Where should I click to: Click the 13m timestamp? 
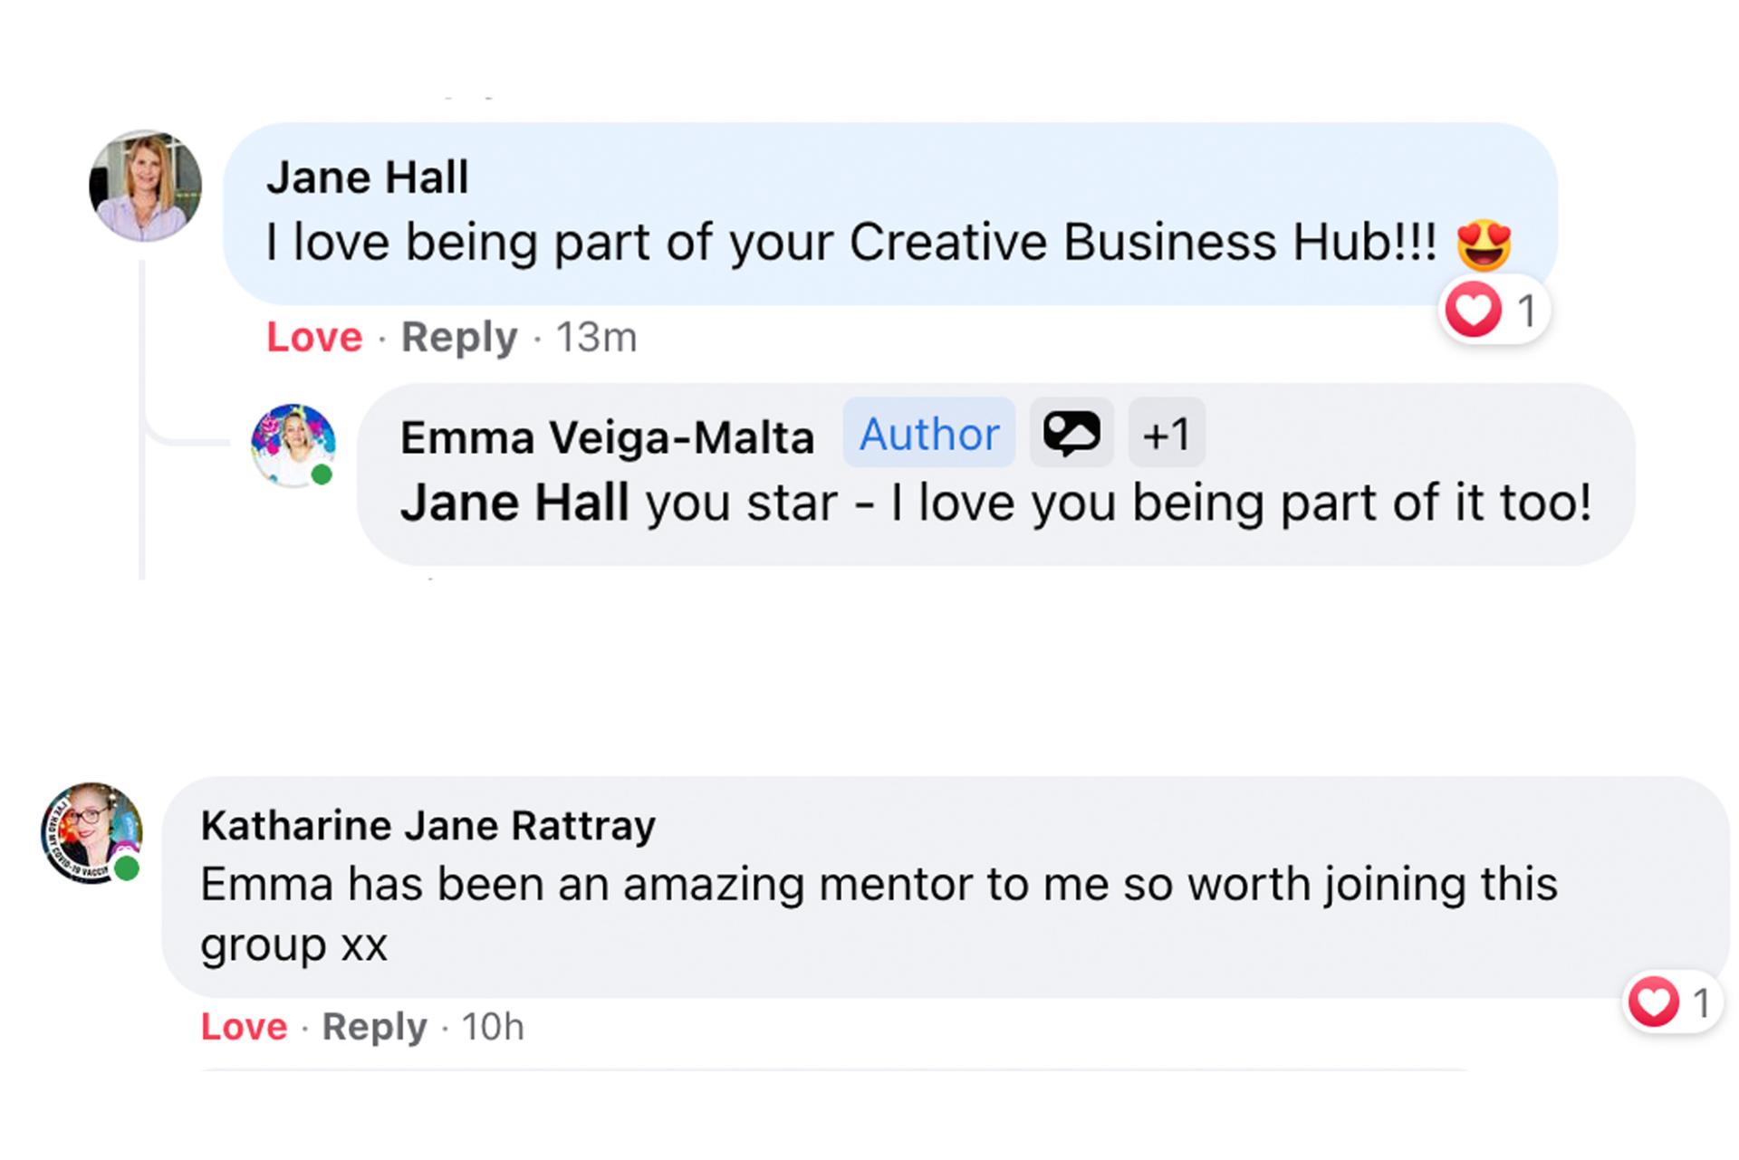point(596,337)
